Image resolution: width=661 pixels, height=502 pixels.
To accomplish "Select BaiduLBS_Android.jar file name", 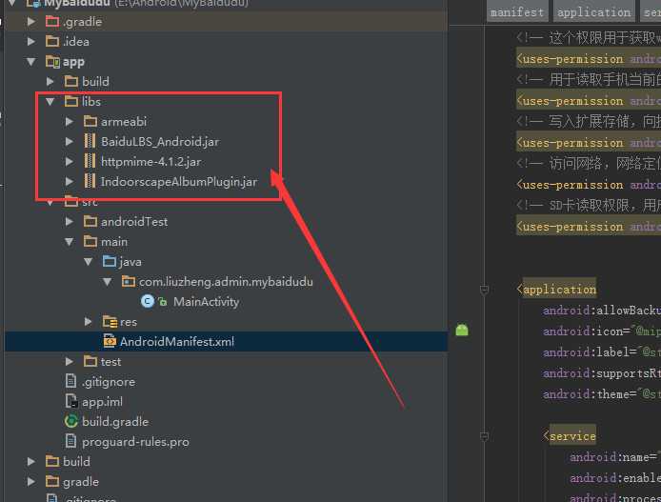I will [160, 142].
